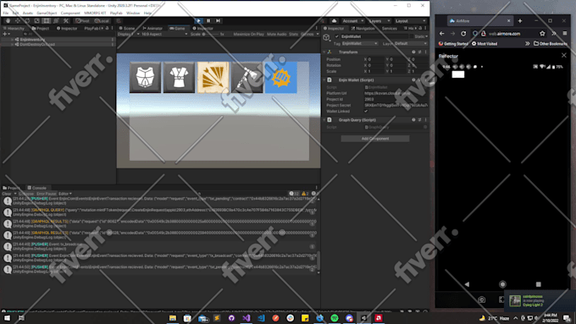
Task: Switch to the Navigation tab
Action: point(363,28)
